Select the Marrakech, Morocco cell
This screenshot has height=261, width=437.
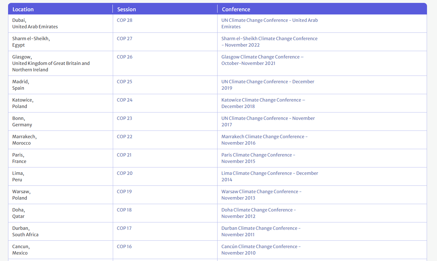coord(61,140)
